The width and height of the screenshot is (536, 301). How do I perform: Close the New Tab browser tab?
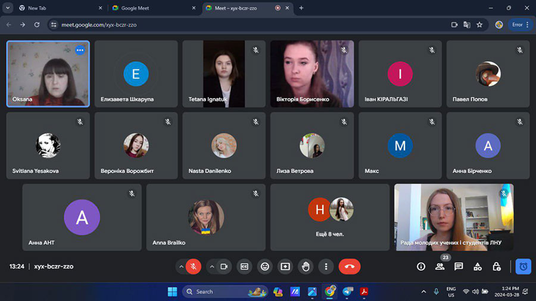[100, 8]
